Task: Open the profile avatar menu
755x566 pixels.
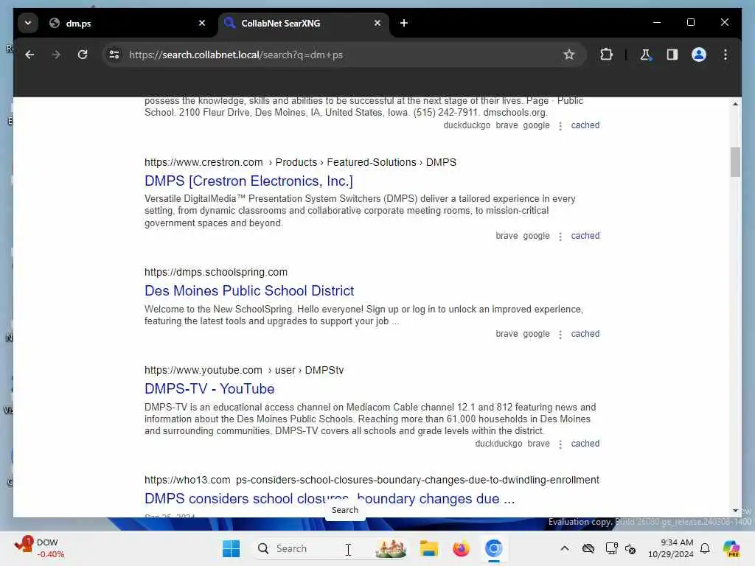Action: point(699,55)
